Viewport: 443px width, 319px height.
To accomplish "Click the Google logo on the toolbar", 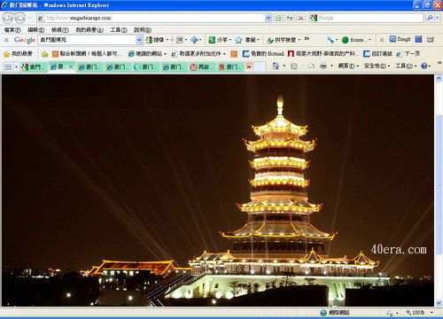I will click(x=25, y=40).
